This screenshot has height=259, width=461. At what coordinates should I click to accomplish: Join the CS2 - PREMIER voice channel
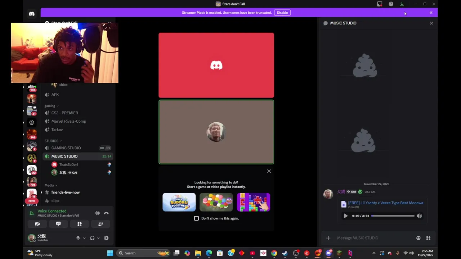[78, 113]
